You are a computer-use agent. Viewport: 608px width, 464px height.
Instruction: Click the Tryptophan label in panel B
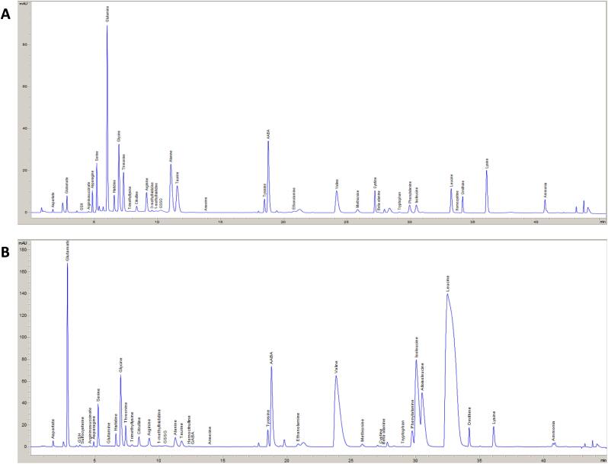click(403, 432)
